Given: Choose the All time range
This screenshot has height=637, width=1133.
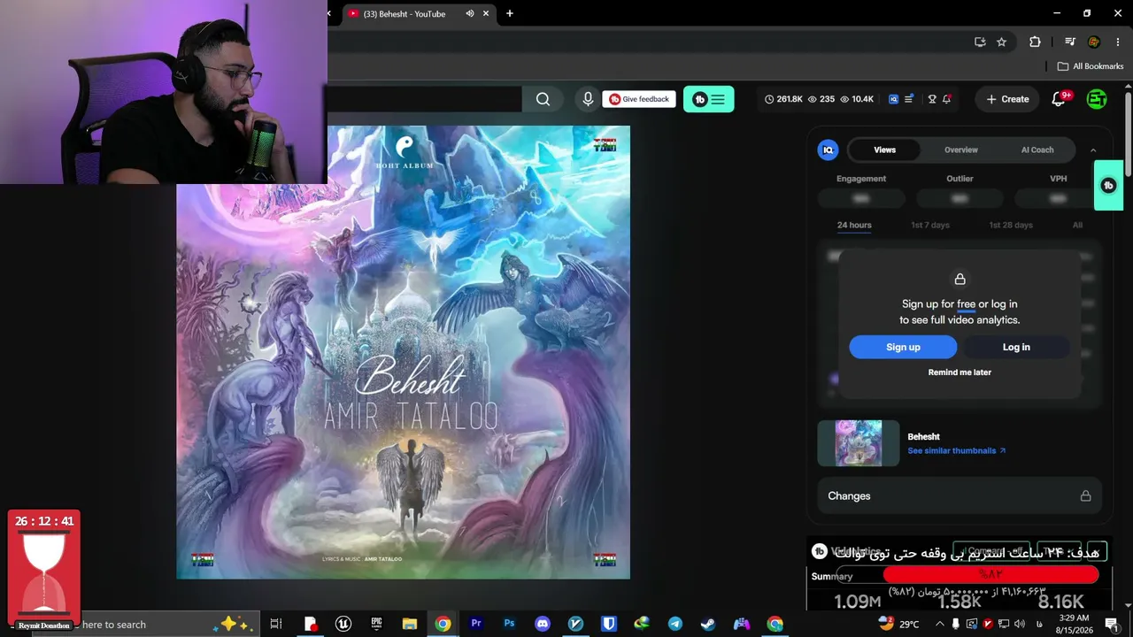Looking at the screenshot, I should (x=1077, y=225).
